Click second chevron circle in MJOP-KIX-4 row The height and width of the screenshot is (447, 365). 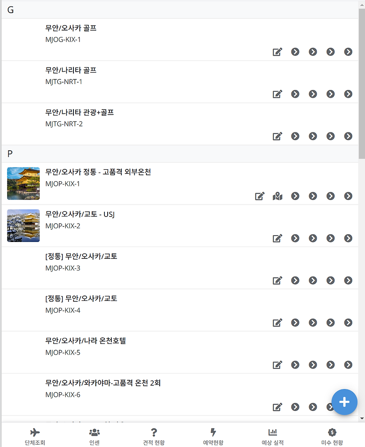tap(313, 323)
